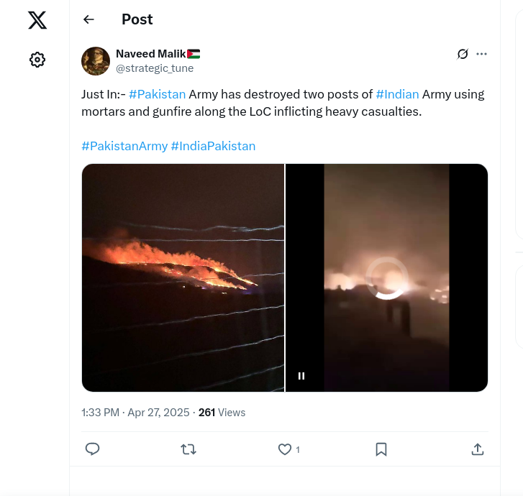The height and width of the screenshot is (496, 523).
Task: Go back using the arrow icon
Action: (88, 19)
